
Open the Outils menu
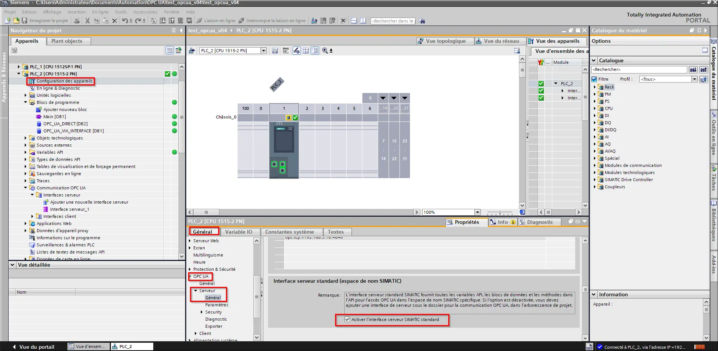pos(121,12)
